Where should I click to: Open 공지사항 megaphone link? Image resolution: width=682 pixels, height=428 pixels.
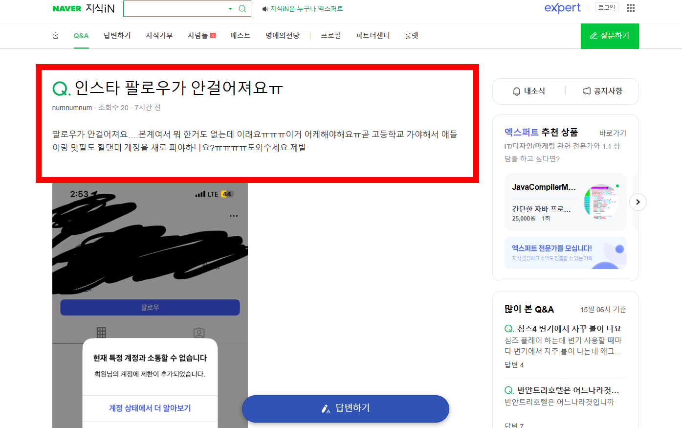tap(602, 91)
